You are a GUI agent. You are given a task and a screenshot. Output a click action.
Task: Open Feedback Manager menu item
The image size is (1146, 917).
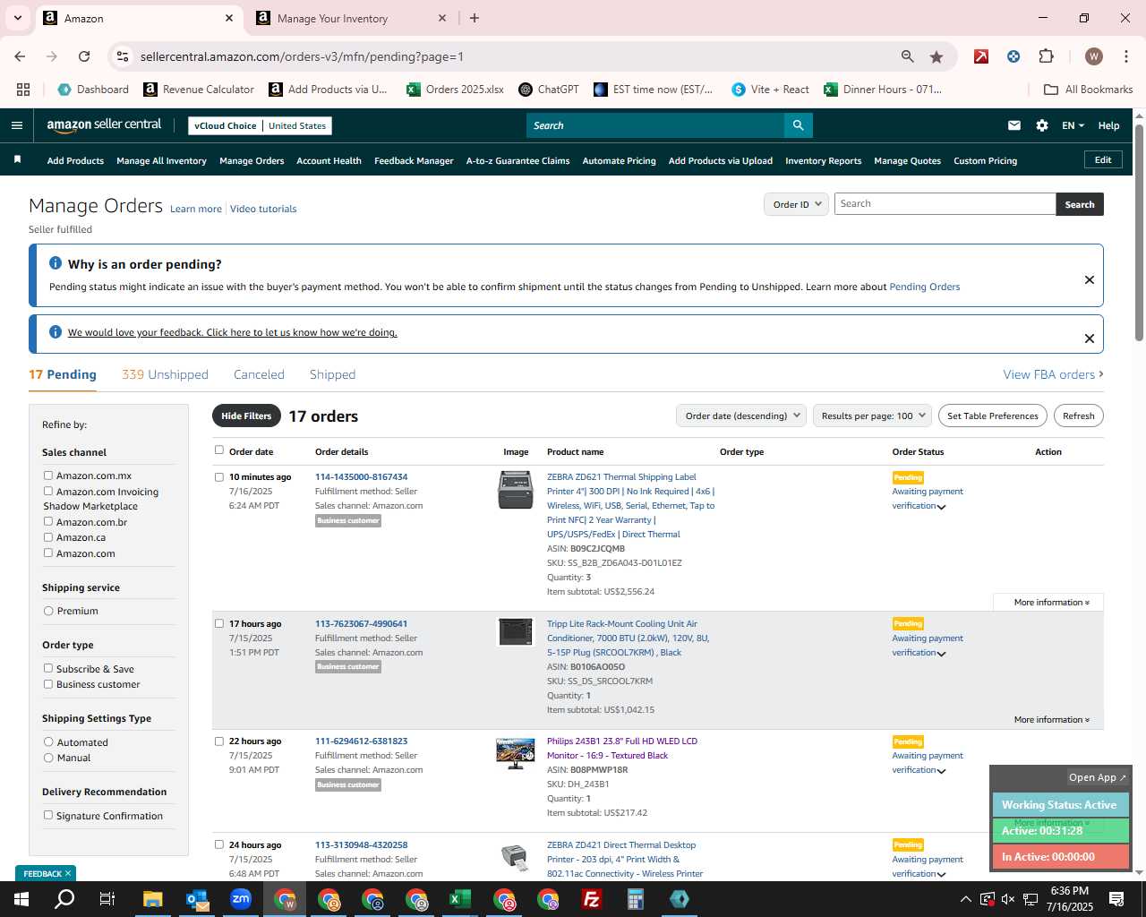[414, 161]
